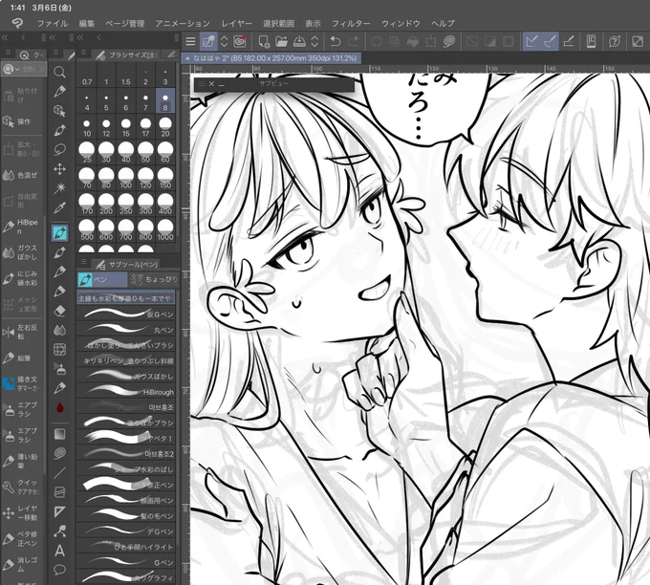650x585 pixels.
Task: Toggle snap to ruler
Action: click(x=531, y=41)
